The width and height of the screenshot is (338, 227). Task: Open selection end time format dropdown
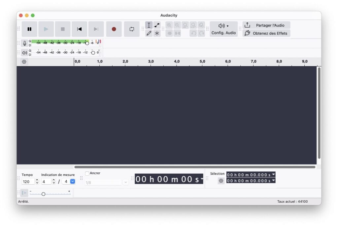(273, 180)
